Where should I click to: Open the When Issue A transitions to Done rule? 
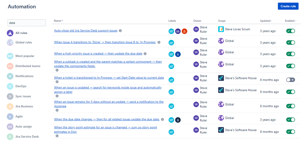105,42
